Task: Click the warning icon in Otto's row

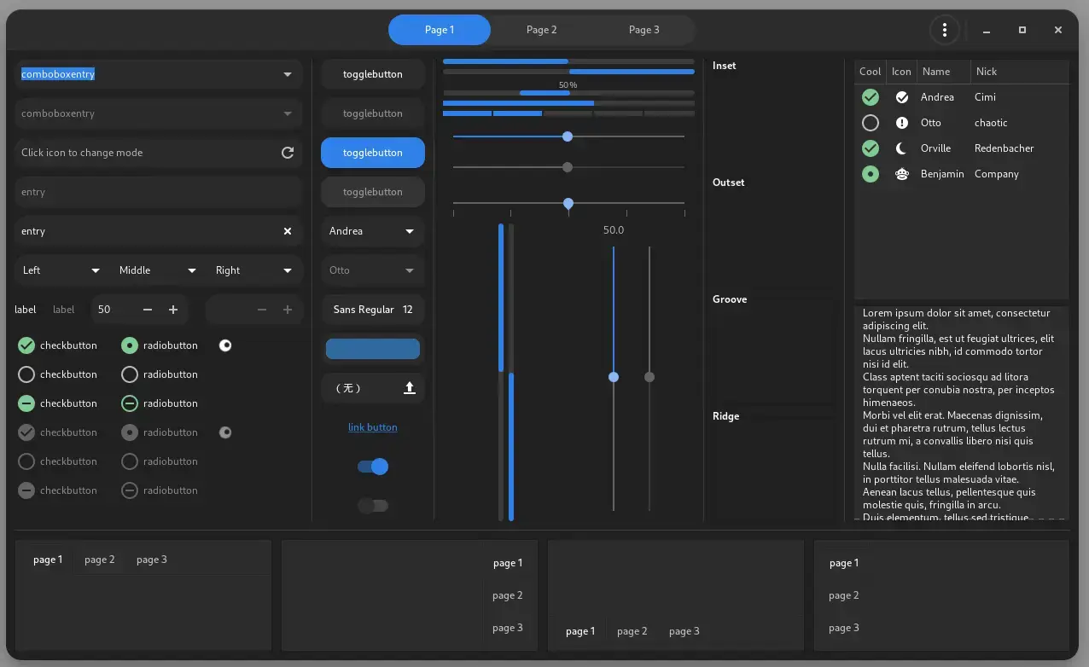Action: (x=902, y=123)
